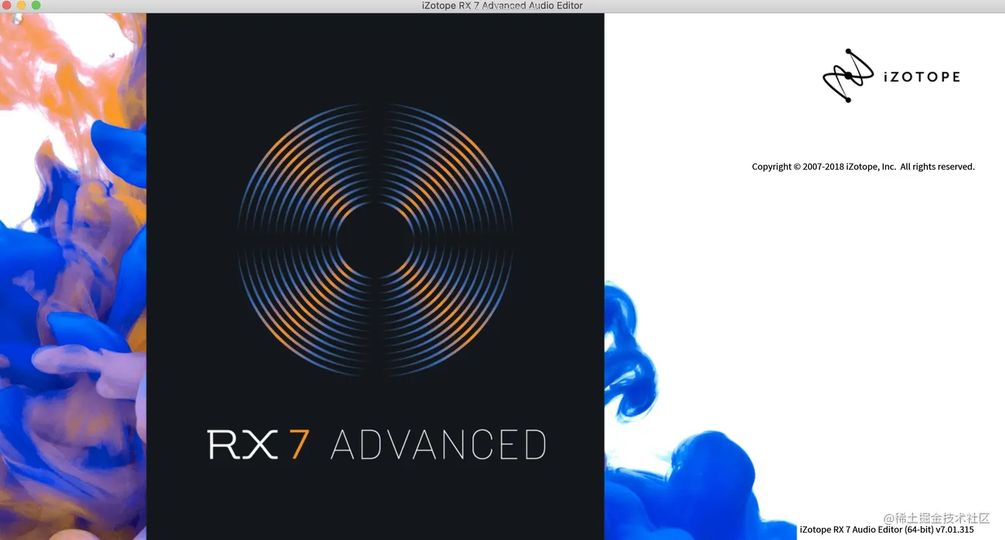Click the iZOTOPE brand name text
The image size is (1005, 540).
[922, 77]
